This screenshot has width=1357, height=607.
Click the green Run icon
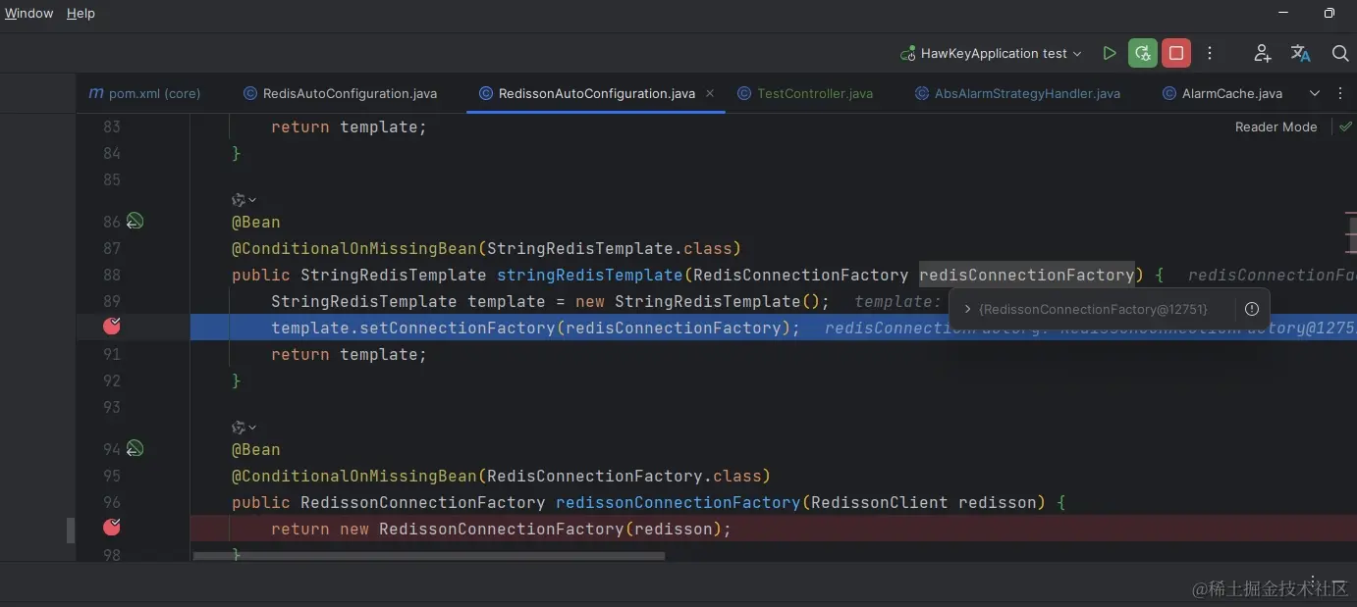(1110, 54)
